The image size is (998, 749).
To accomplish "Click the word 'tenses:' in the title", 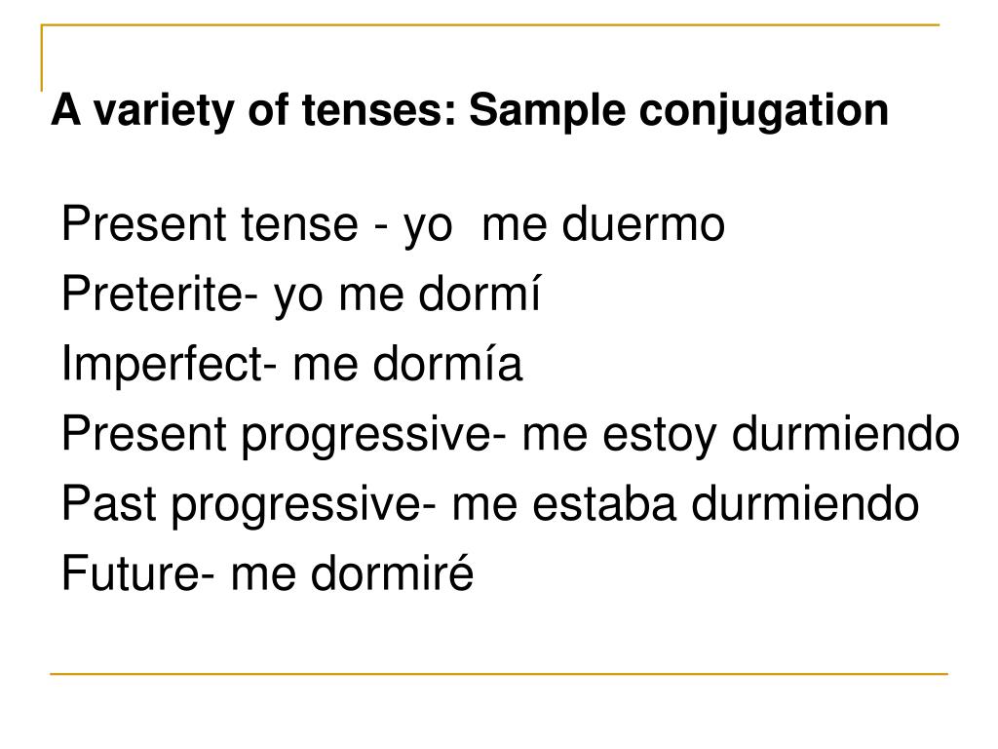I will pyautogui.click(x=379, y=111).
